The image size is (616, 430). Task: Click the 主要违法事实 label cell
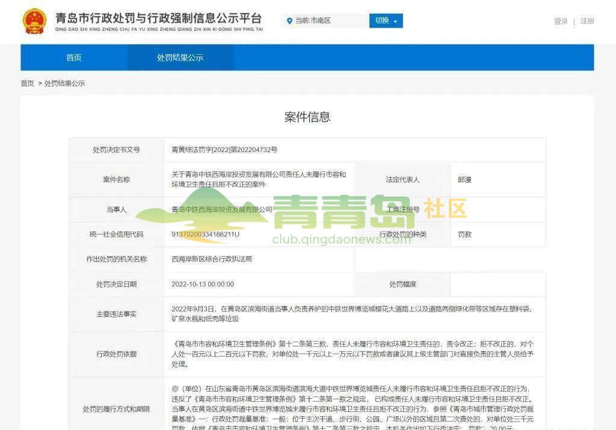pyautogui.click(x=116, y=314)
